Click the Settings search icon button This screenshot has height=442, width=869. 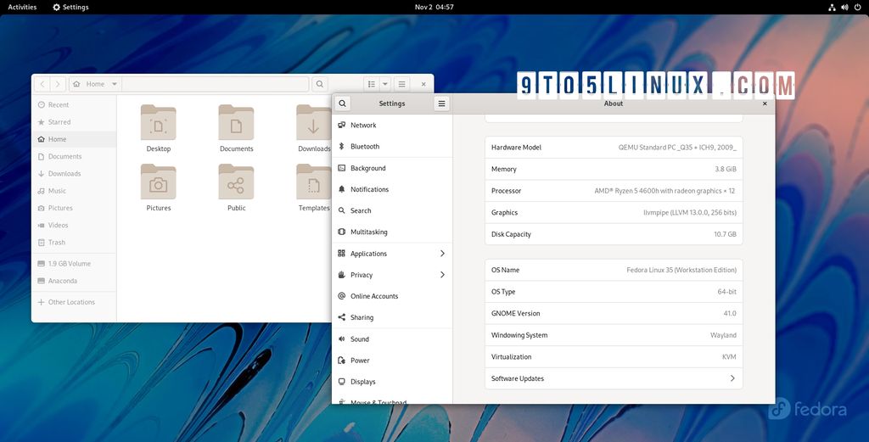pos(343,104)
